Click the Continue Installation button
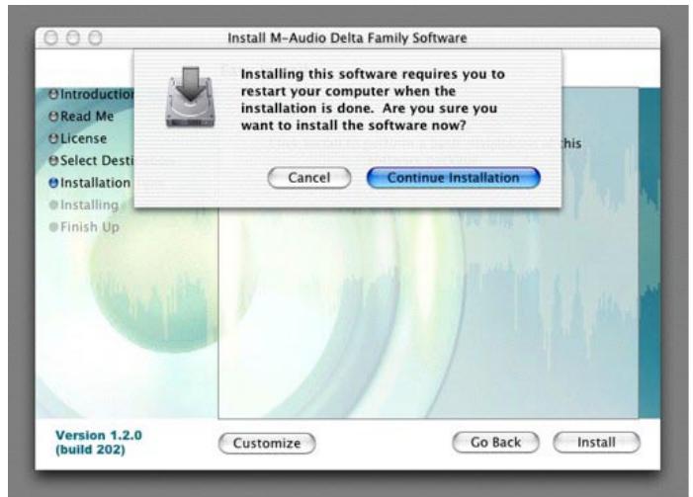The image size is (693, 497). (x=454, y=178)
